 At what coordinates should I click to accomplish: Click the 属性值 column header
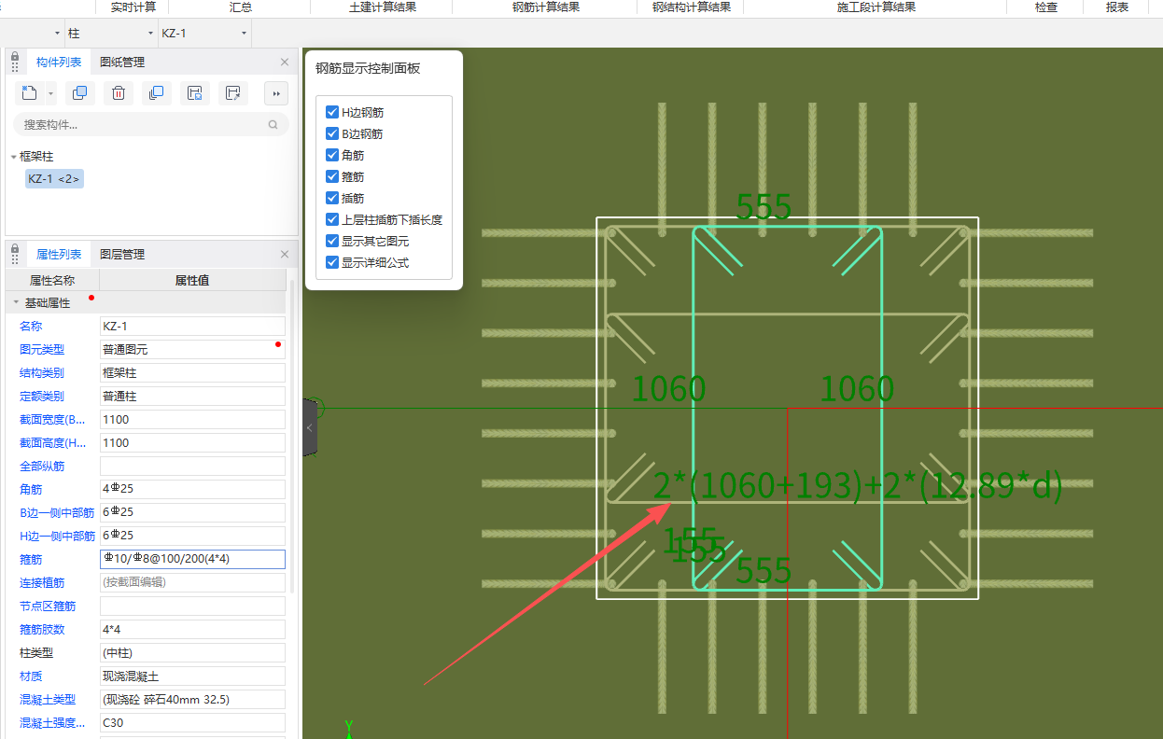click(192, 280)
